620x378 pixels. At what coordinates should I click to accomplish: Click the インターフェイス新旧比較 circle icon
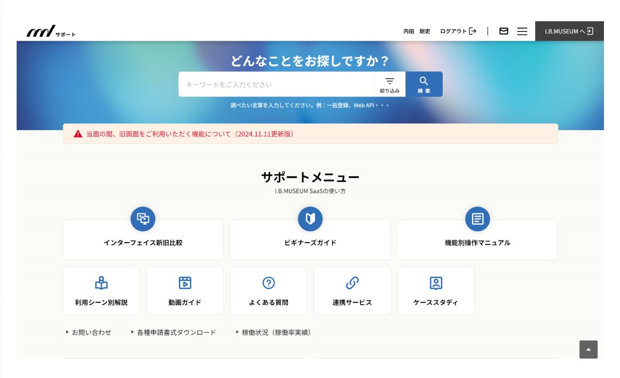143,219
